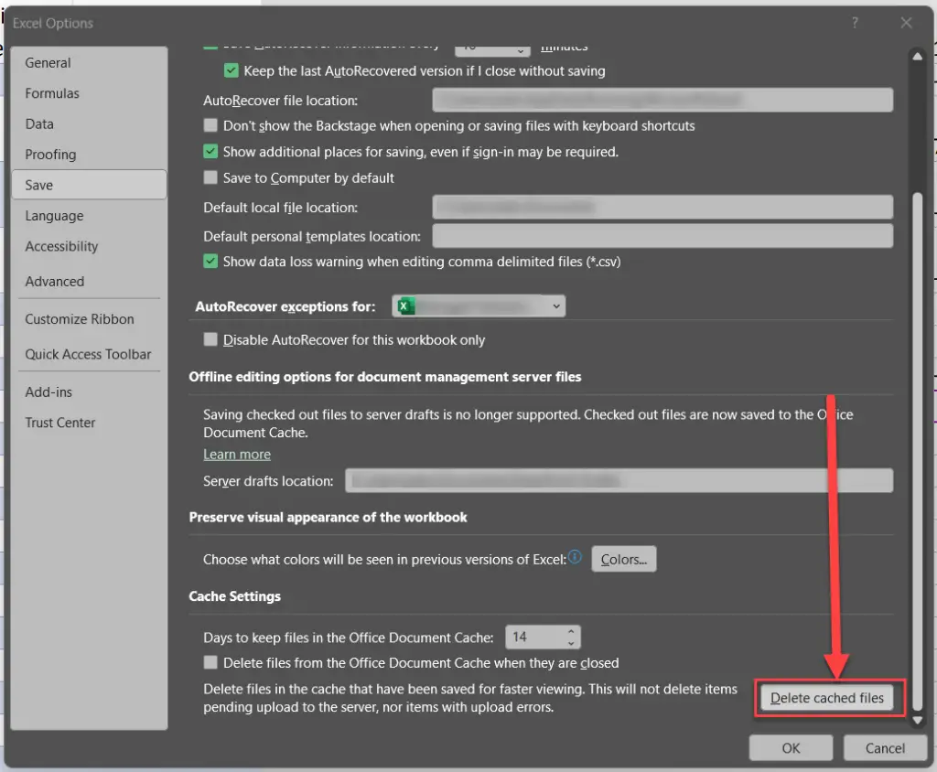Image resolution: width=937 pixels, height=772 pixels.
Task: Increase the days to keep cached files
Action: point(571,631)
